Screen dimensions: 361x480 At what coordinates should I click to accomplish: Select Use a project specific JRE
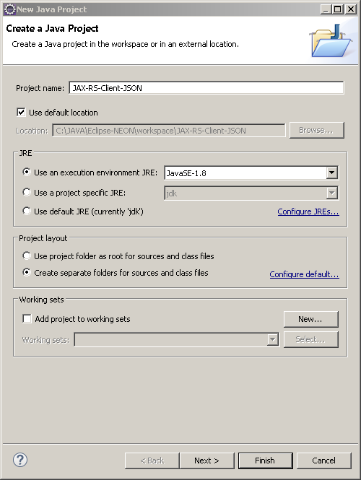(x=27, y=192)
